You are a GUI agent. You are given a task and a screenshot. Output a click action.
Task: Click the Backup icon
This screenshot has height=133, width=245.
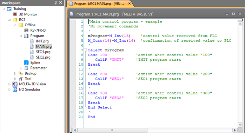tap(21, 73)
